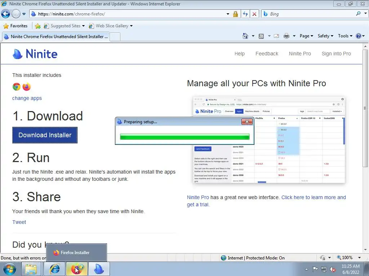Open the Windows Start menu
Viewport: 369px width, 276px height.
(9, 269)
